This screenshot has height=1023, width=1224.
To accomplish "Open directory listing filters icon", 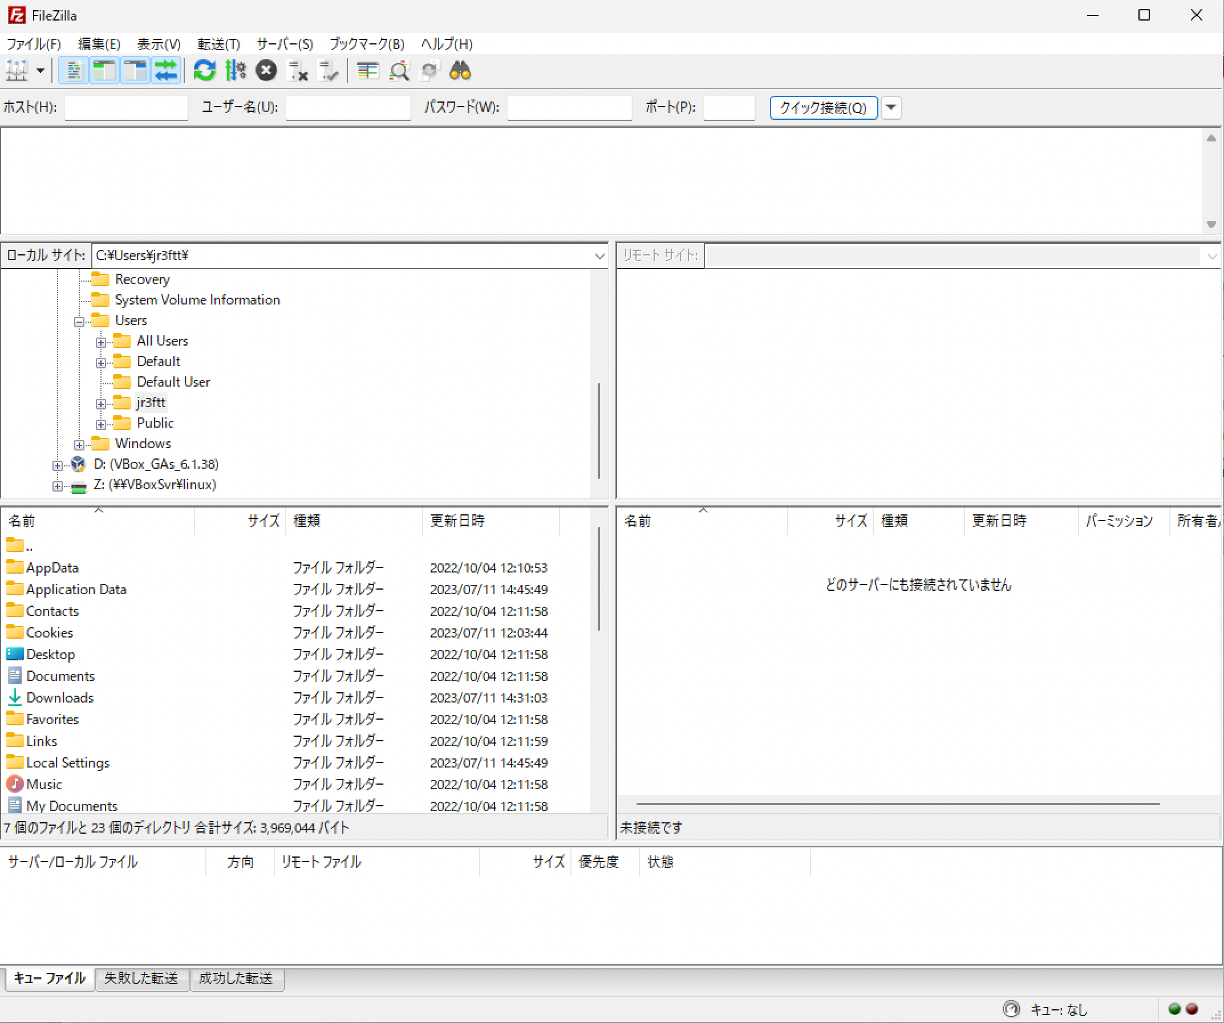I will click(x=368, y=71).
